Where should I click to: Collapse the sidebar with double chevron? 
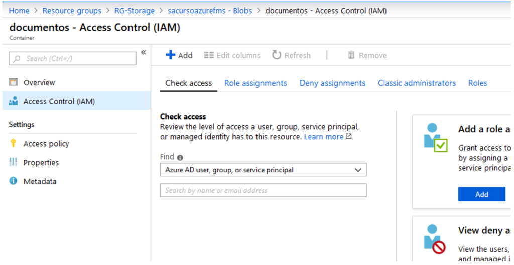pos(143,52)
